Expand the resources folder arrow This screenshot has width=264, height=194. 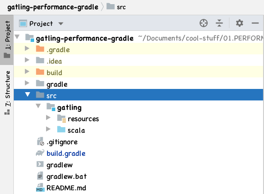coord(48,118)
